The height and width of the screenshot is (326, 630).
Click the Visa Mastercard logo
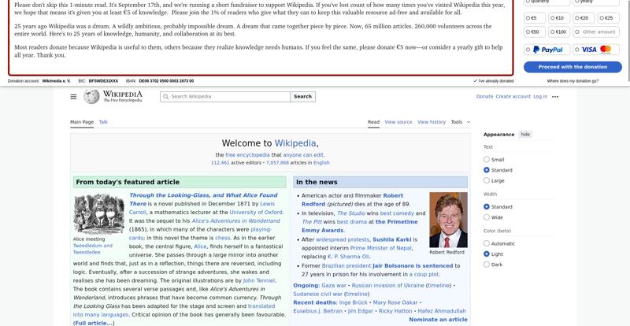point(596,50)
